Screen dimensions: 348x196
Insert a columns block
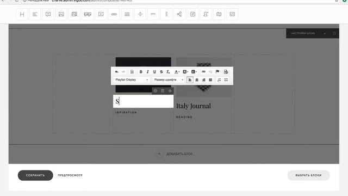tap(166, 14)
